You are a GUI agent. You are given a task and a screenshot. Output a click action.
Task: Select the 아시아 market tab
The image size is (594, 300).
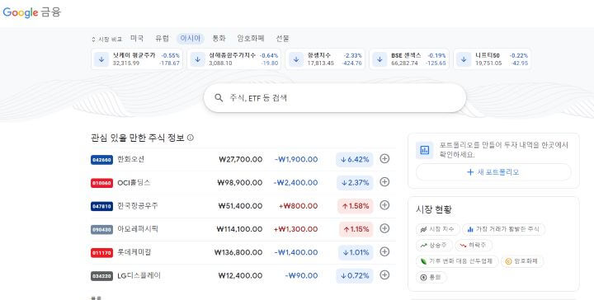tap(191, 38)
